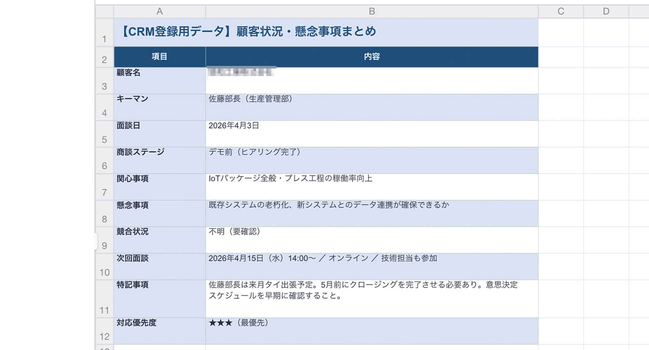The image size is (649, 350).
Task: Select column A header
Action: coord(160,12)
